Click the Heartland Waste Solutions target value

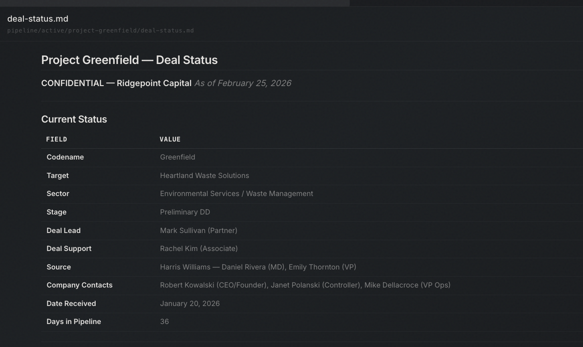click(204, 175)
